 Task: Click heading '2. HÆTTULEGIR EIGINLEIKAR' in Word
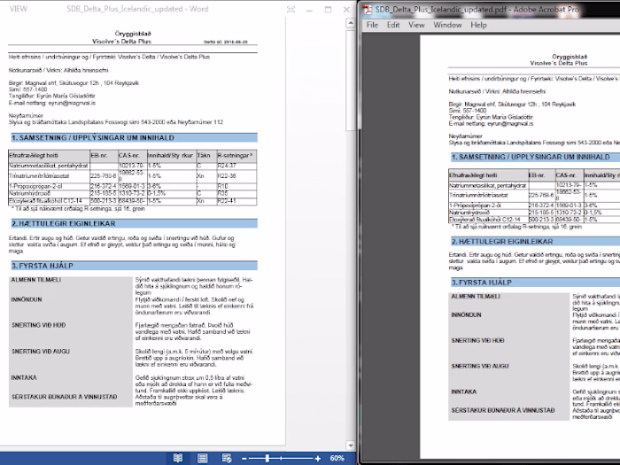64,224
